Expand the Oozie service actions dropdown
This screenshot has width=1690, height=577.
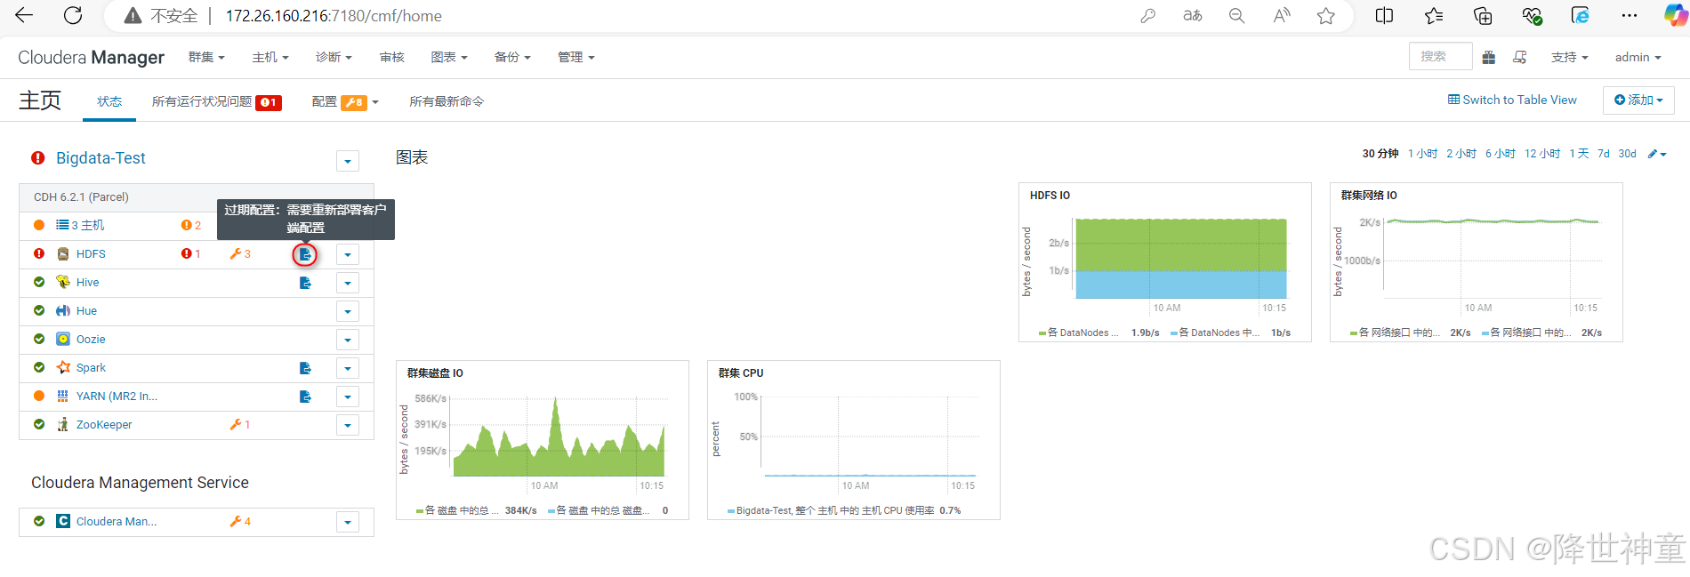pos(348,340)
